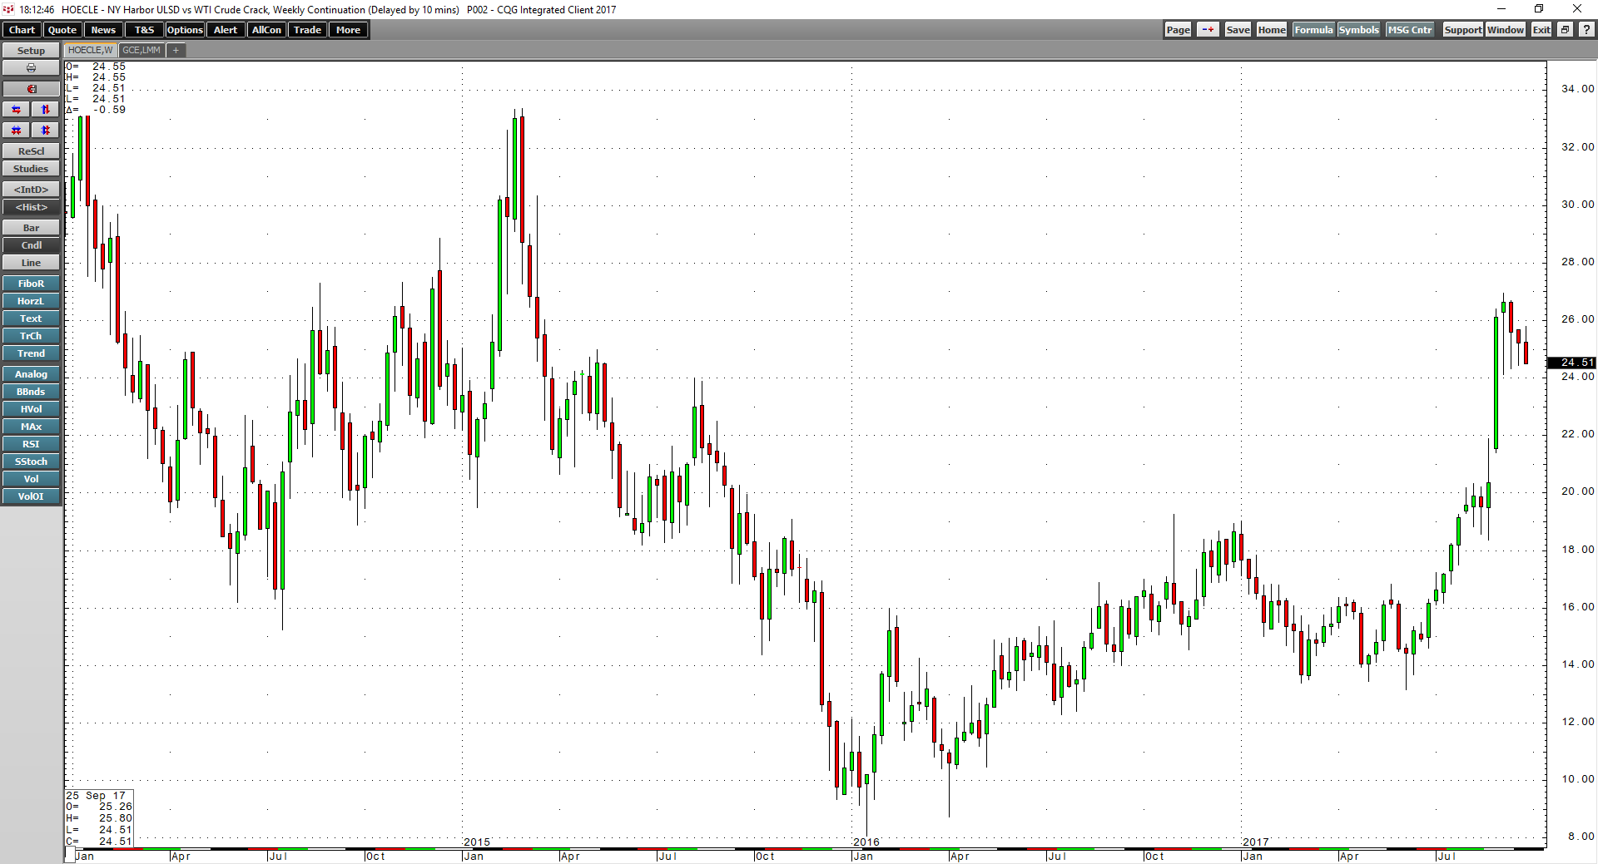
Task: Open the Setup menu
Action: click(31, 51)
